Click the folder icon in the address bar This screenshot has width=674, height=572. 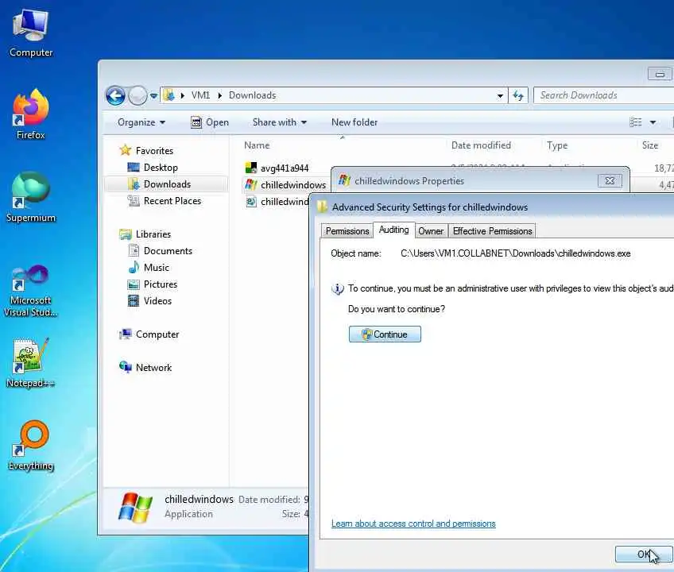[x=169, y=95]
